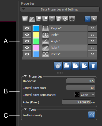Select the Ruler* row name

pos(69,48)
